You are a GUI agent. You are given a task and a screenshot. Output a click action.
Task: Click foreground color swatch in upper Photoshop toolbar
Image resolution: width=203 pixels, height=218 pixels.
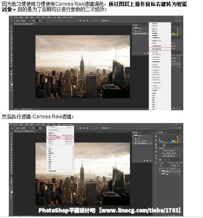(10, 83)
